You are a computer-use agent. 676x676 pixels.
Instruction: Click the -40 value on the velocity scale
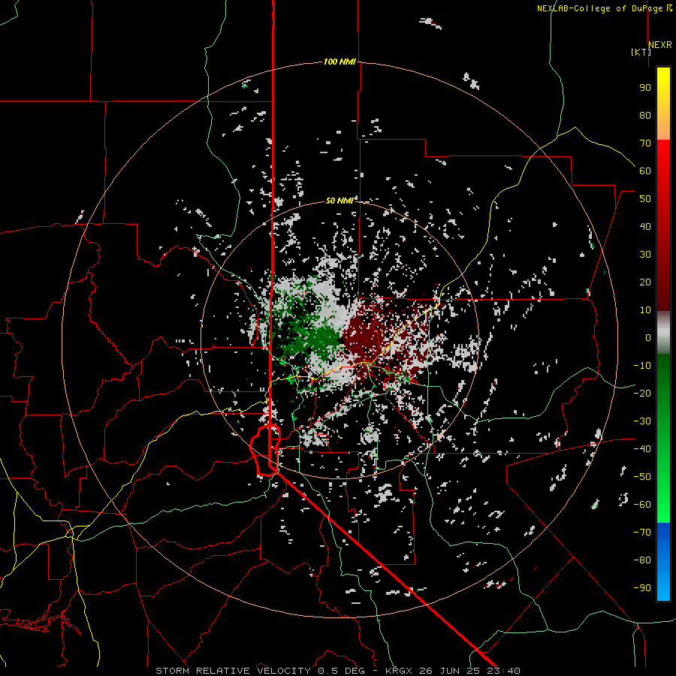click(x=642, y=449)
